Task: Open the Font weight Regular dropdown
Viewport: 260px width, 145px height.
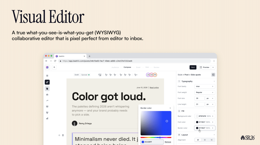Action: [x=205, y=92]
